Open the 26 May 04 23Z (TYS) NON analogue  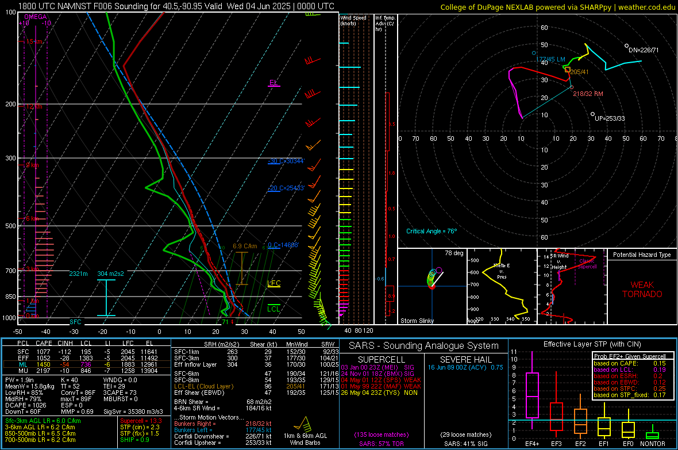pos(379,393)
